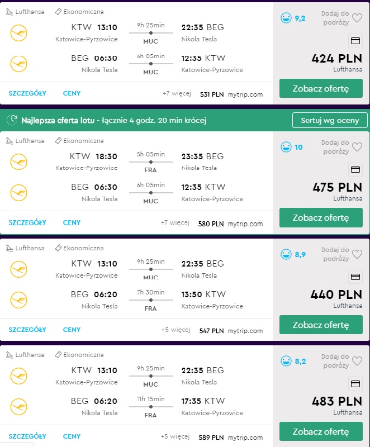Select the 547 PLN mytrip.com offer
The height and width of the screenshot is (447, 370).
coord(231,331)
